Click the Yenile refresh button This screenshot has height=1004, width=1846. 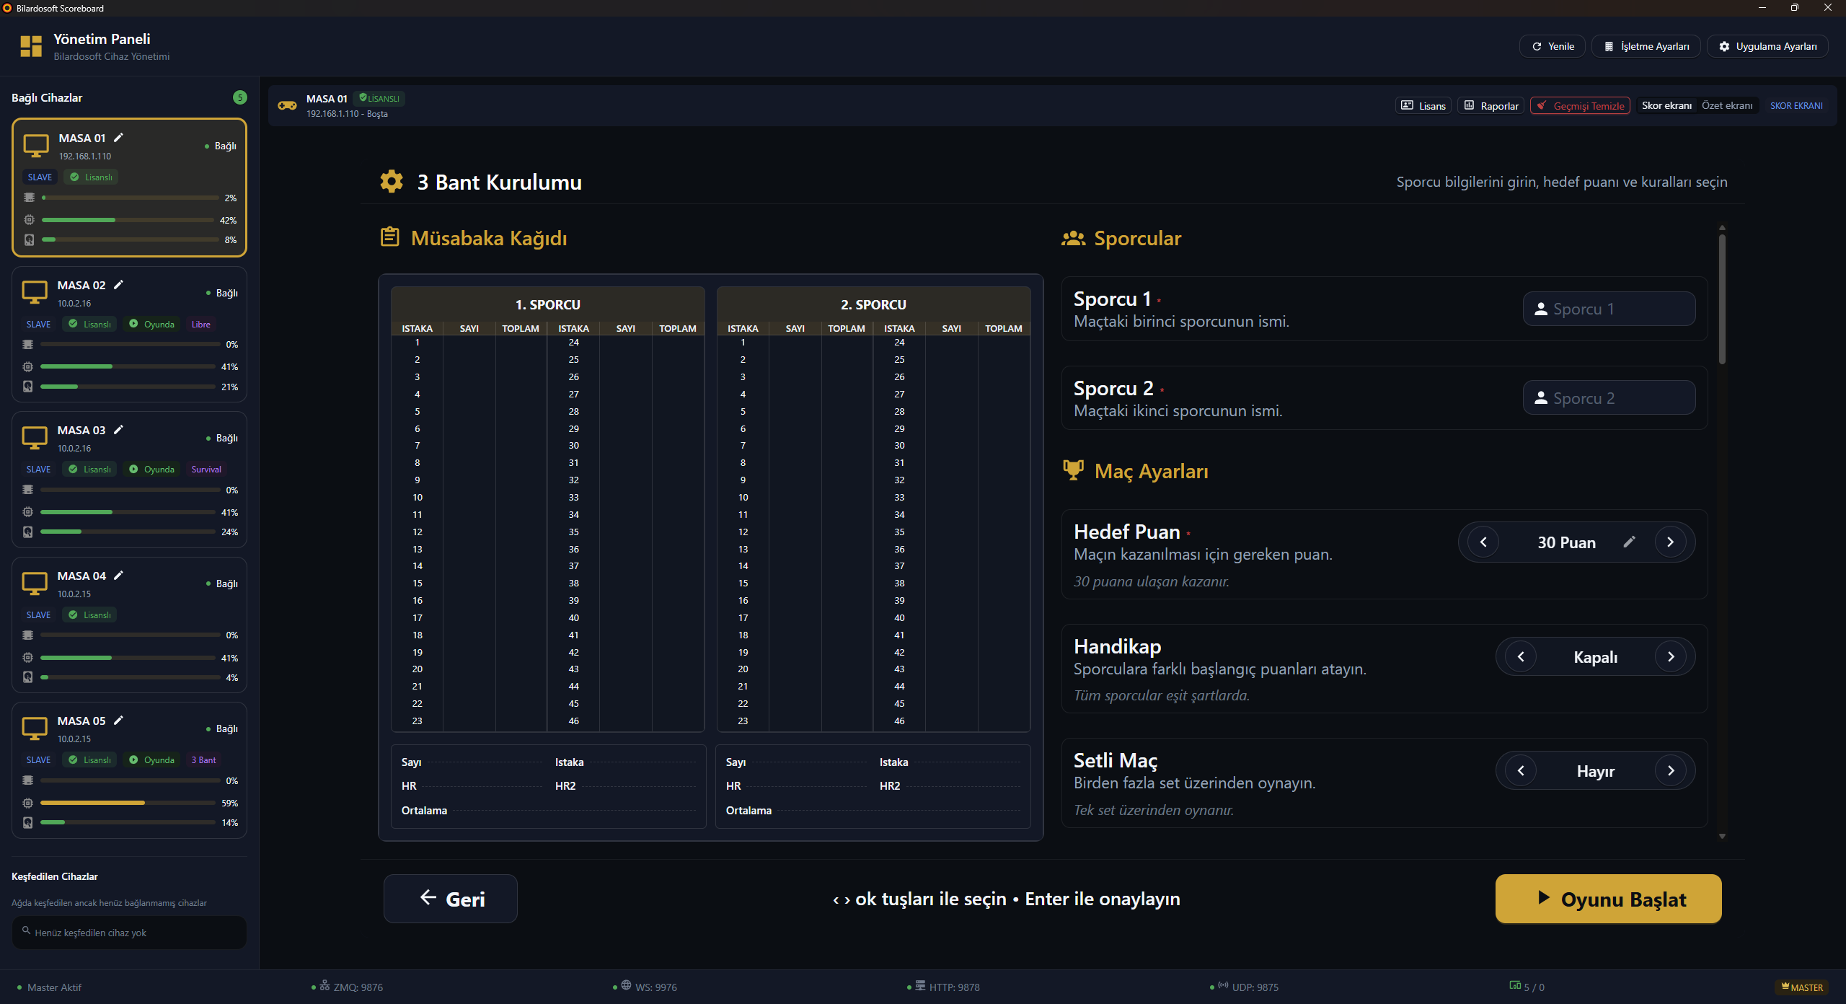[1553, 46]
